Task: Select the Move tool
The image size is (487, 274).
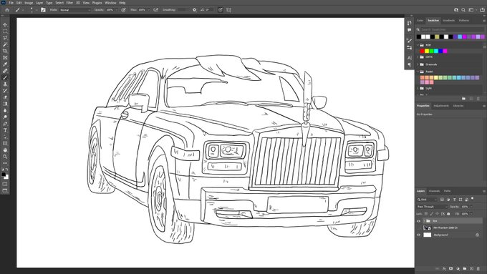Action: [x=5, y=24]
